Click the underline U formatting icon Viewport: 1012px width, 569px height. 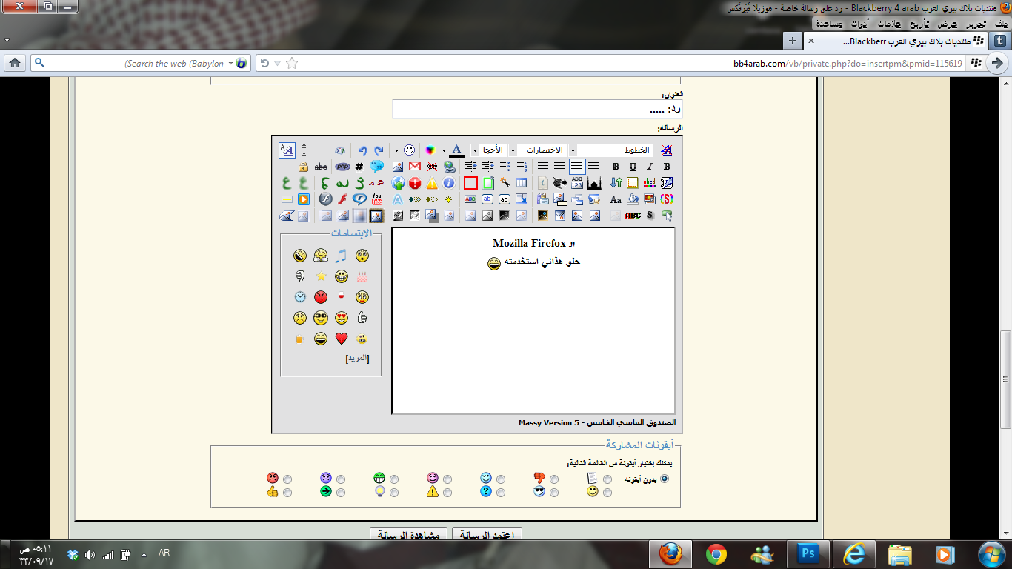pyautogui.click(x=633, y=167)
